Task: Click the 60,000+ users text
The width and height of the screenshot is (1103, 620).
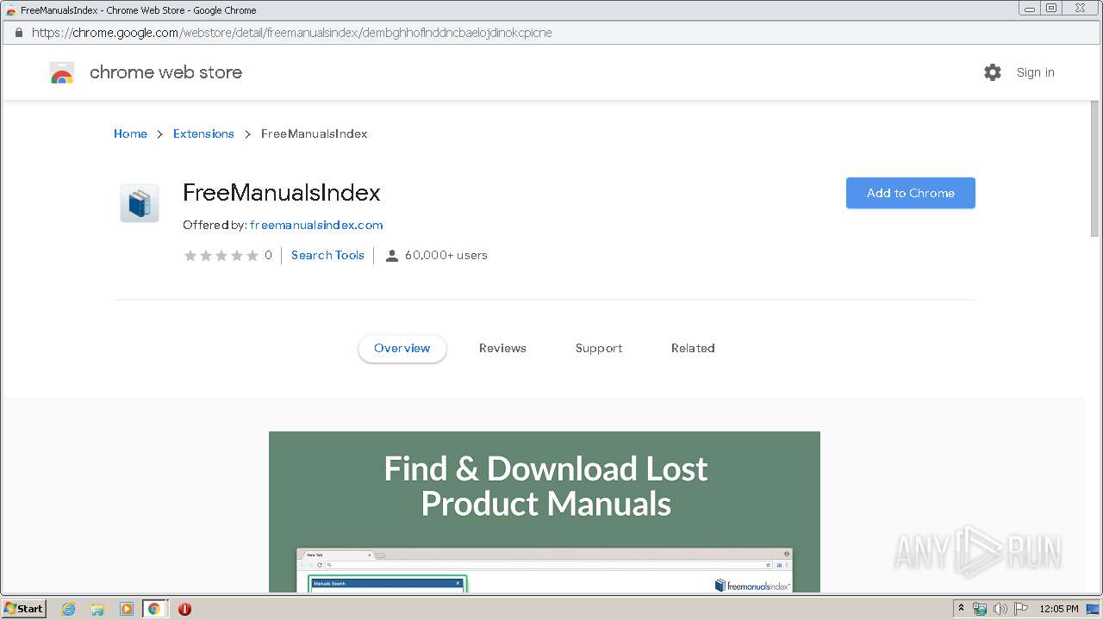Action: click(x=446, y=255)
